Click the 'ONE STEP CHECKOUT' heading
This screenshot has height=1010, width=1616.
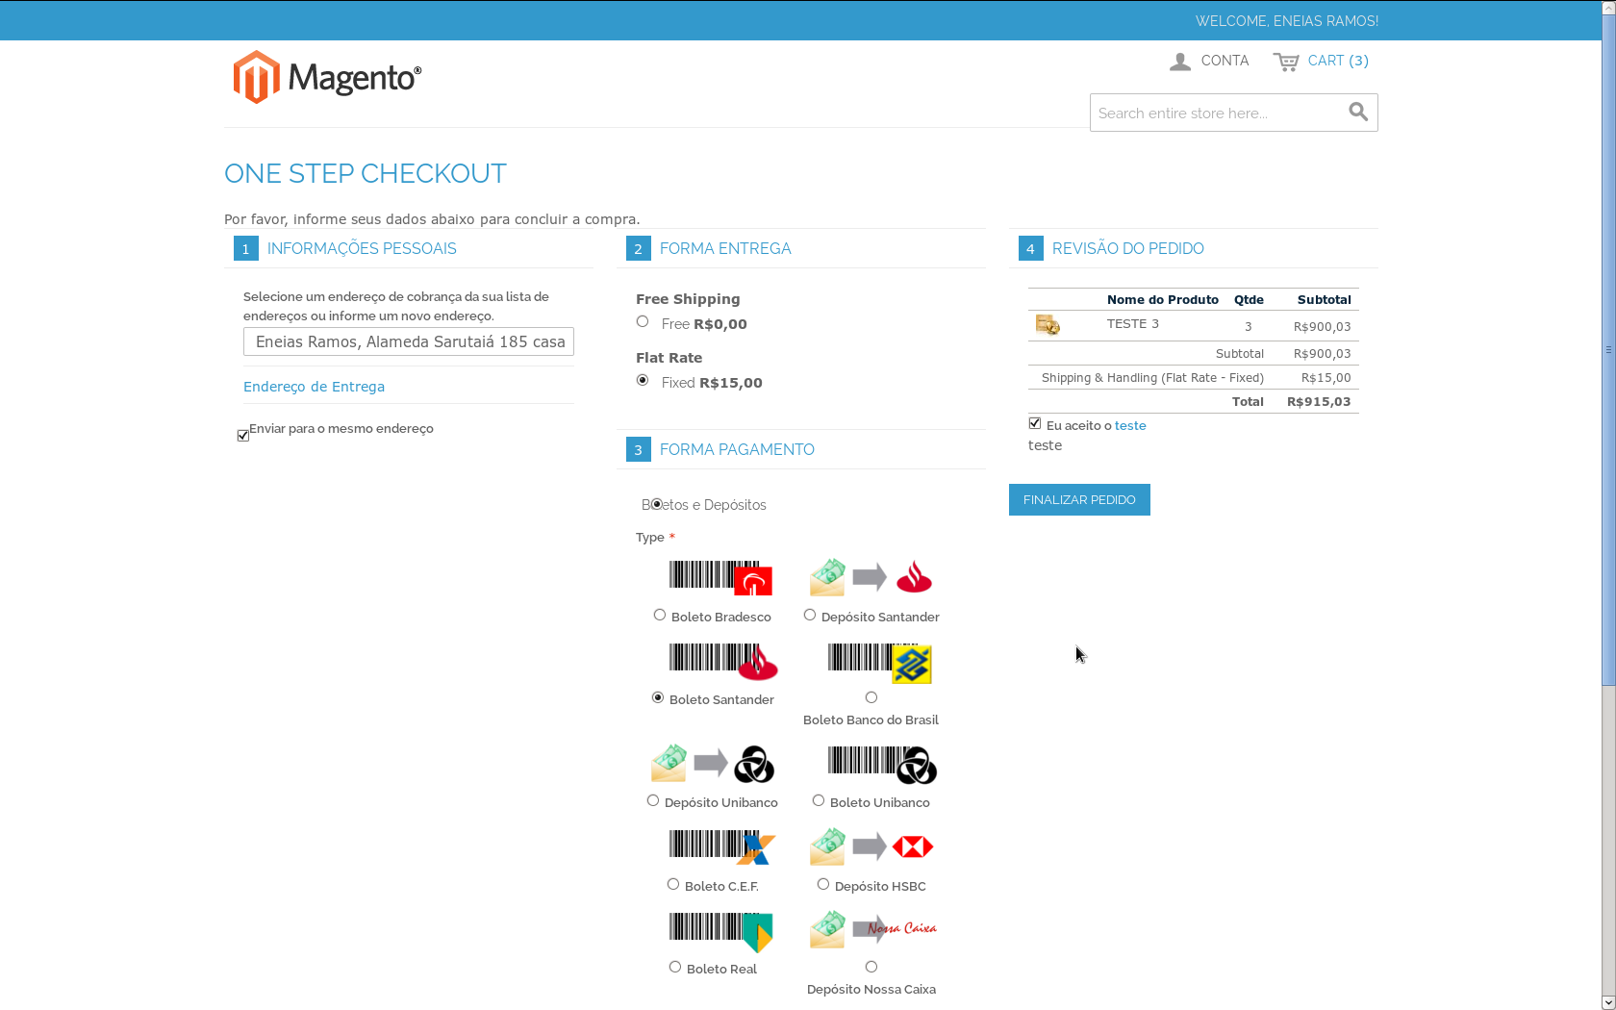coord(366,173)
